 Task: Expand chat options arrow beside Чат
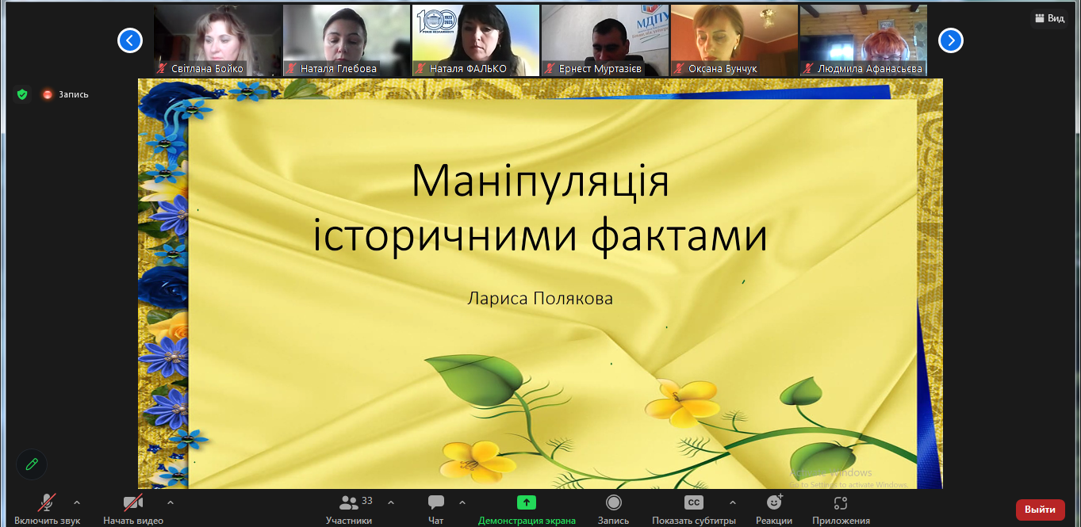(462, 502)
